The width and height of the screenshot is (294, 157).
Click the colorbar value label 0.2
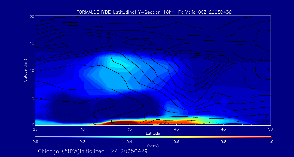[x=82, y=142]
